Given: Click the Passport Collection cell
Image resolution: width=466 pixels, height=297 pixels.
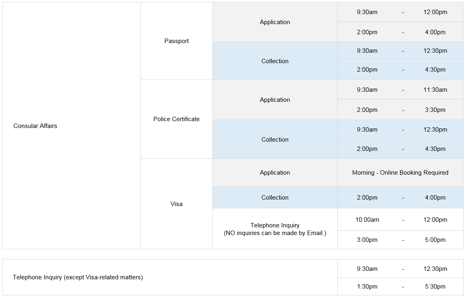Looking at the screenshot, I should coord(275,61).
